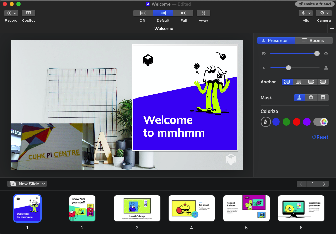Click the Welcome to mmhmm slide on stage
The width and height of the screenshot is (336, 234).
pos(185,98)
